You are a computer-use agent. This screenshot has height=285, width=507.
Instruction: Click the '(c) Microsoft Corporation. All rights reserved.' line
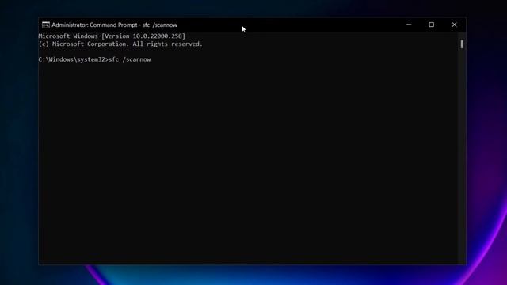click(x=120, y=44)
